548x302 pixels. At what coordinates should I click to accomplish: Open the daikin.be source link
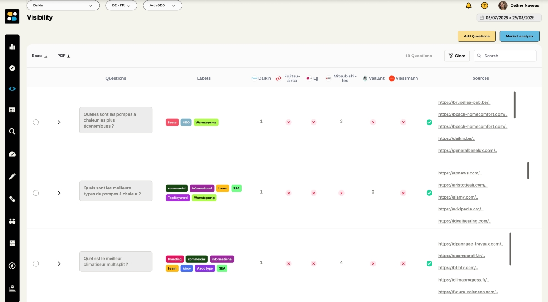point(457,138)
